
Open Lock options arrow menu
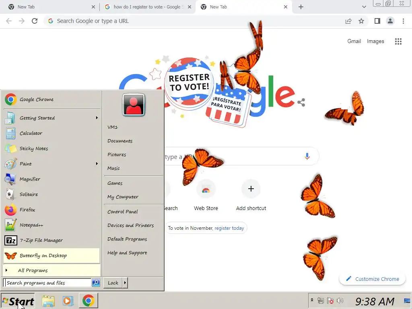[x=125, y=283]
